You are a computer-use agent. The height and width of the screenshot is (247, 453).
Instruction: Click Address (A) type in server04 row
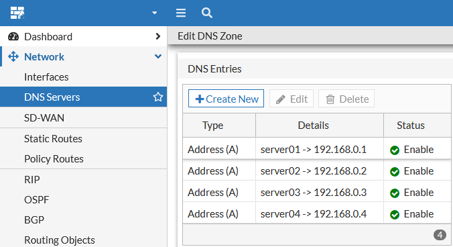click(213, 214)
